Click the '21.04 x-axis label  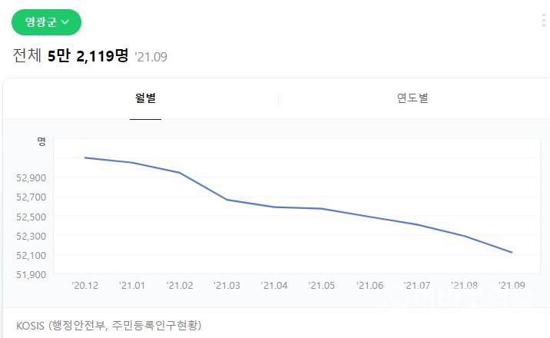coord(274,286)
